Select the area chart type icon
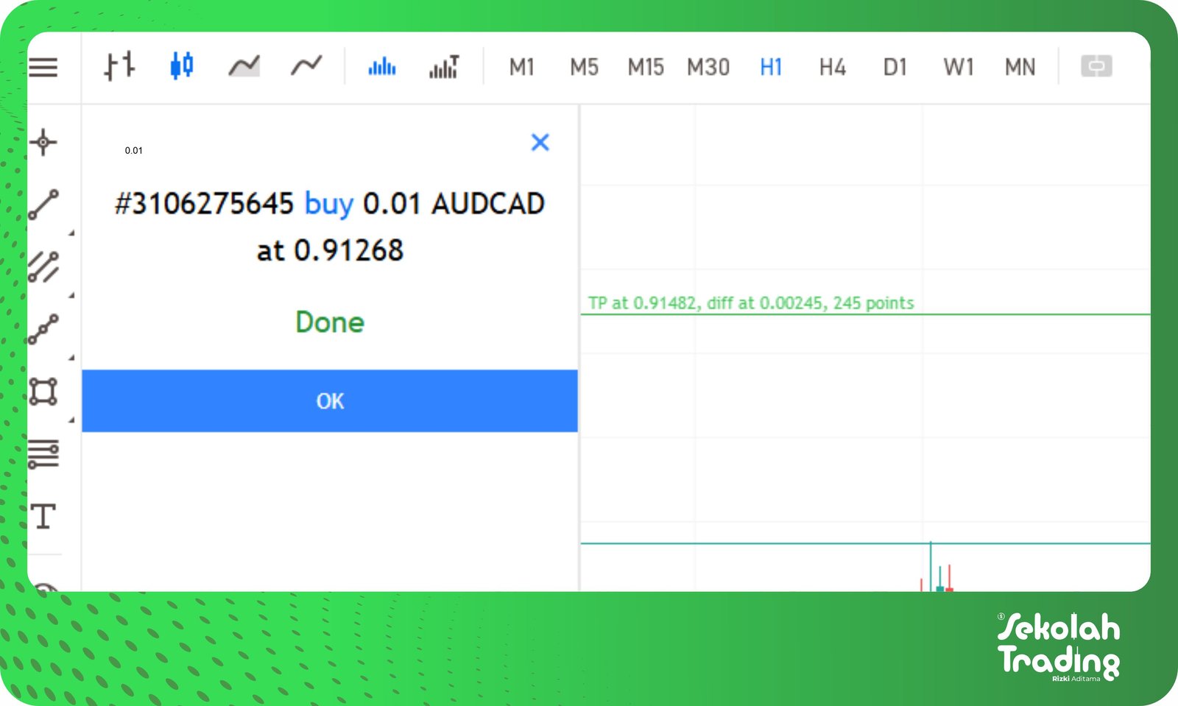Screen dimensions: 1178x706 tap(244, 66)
